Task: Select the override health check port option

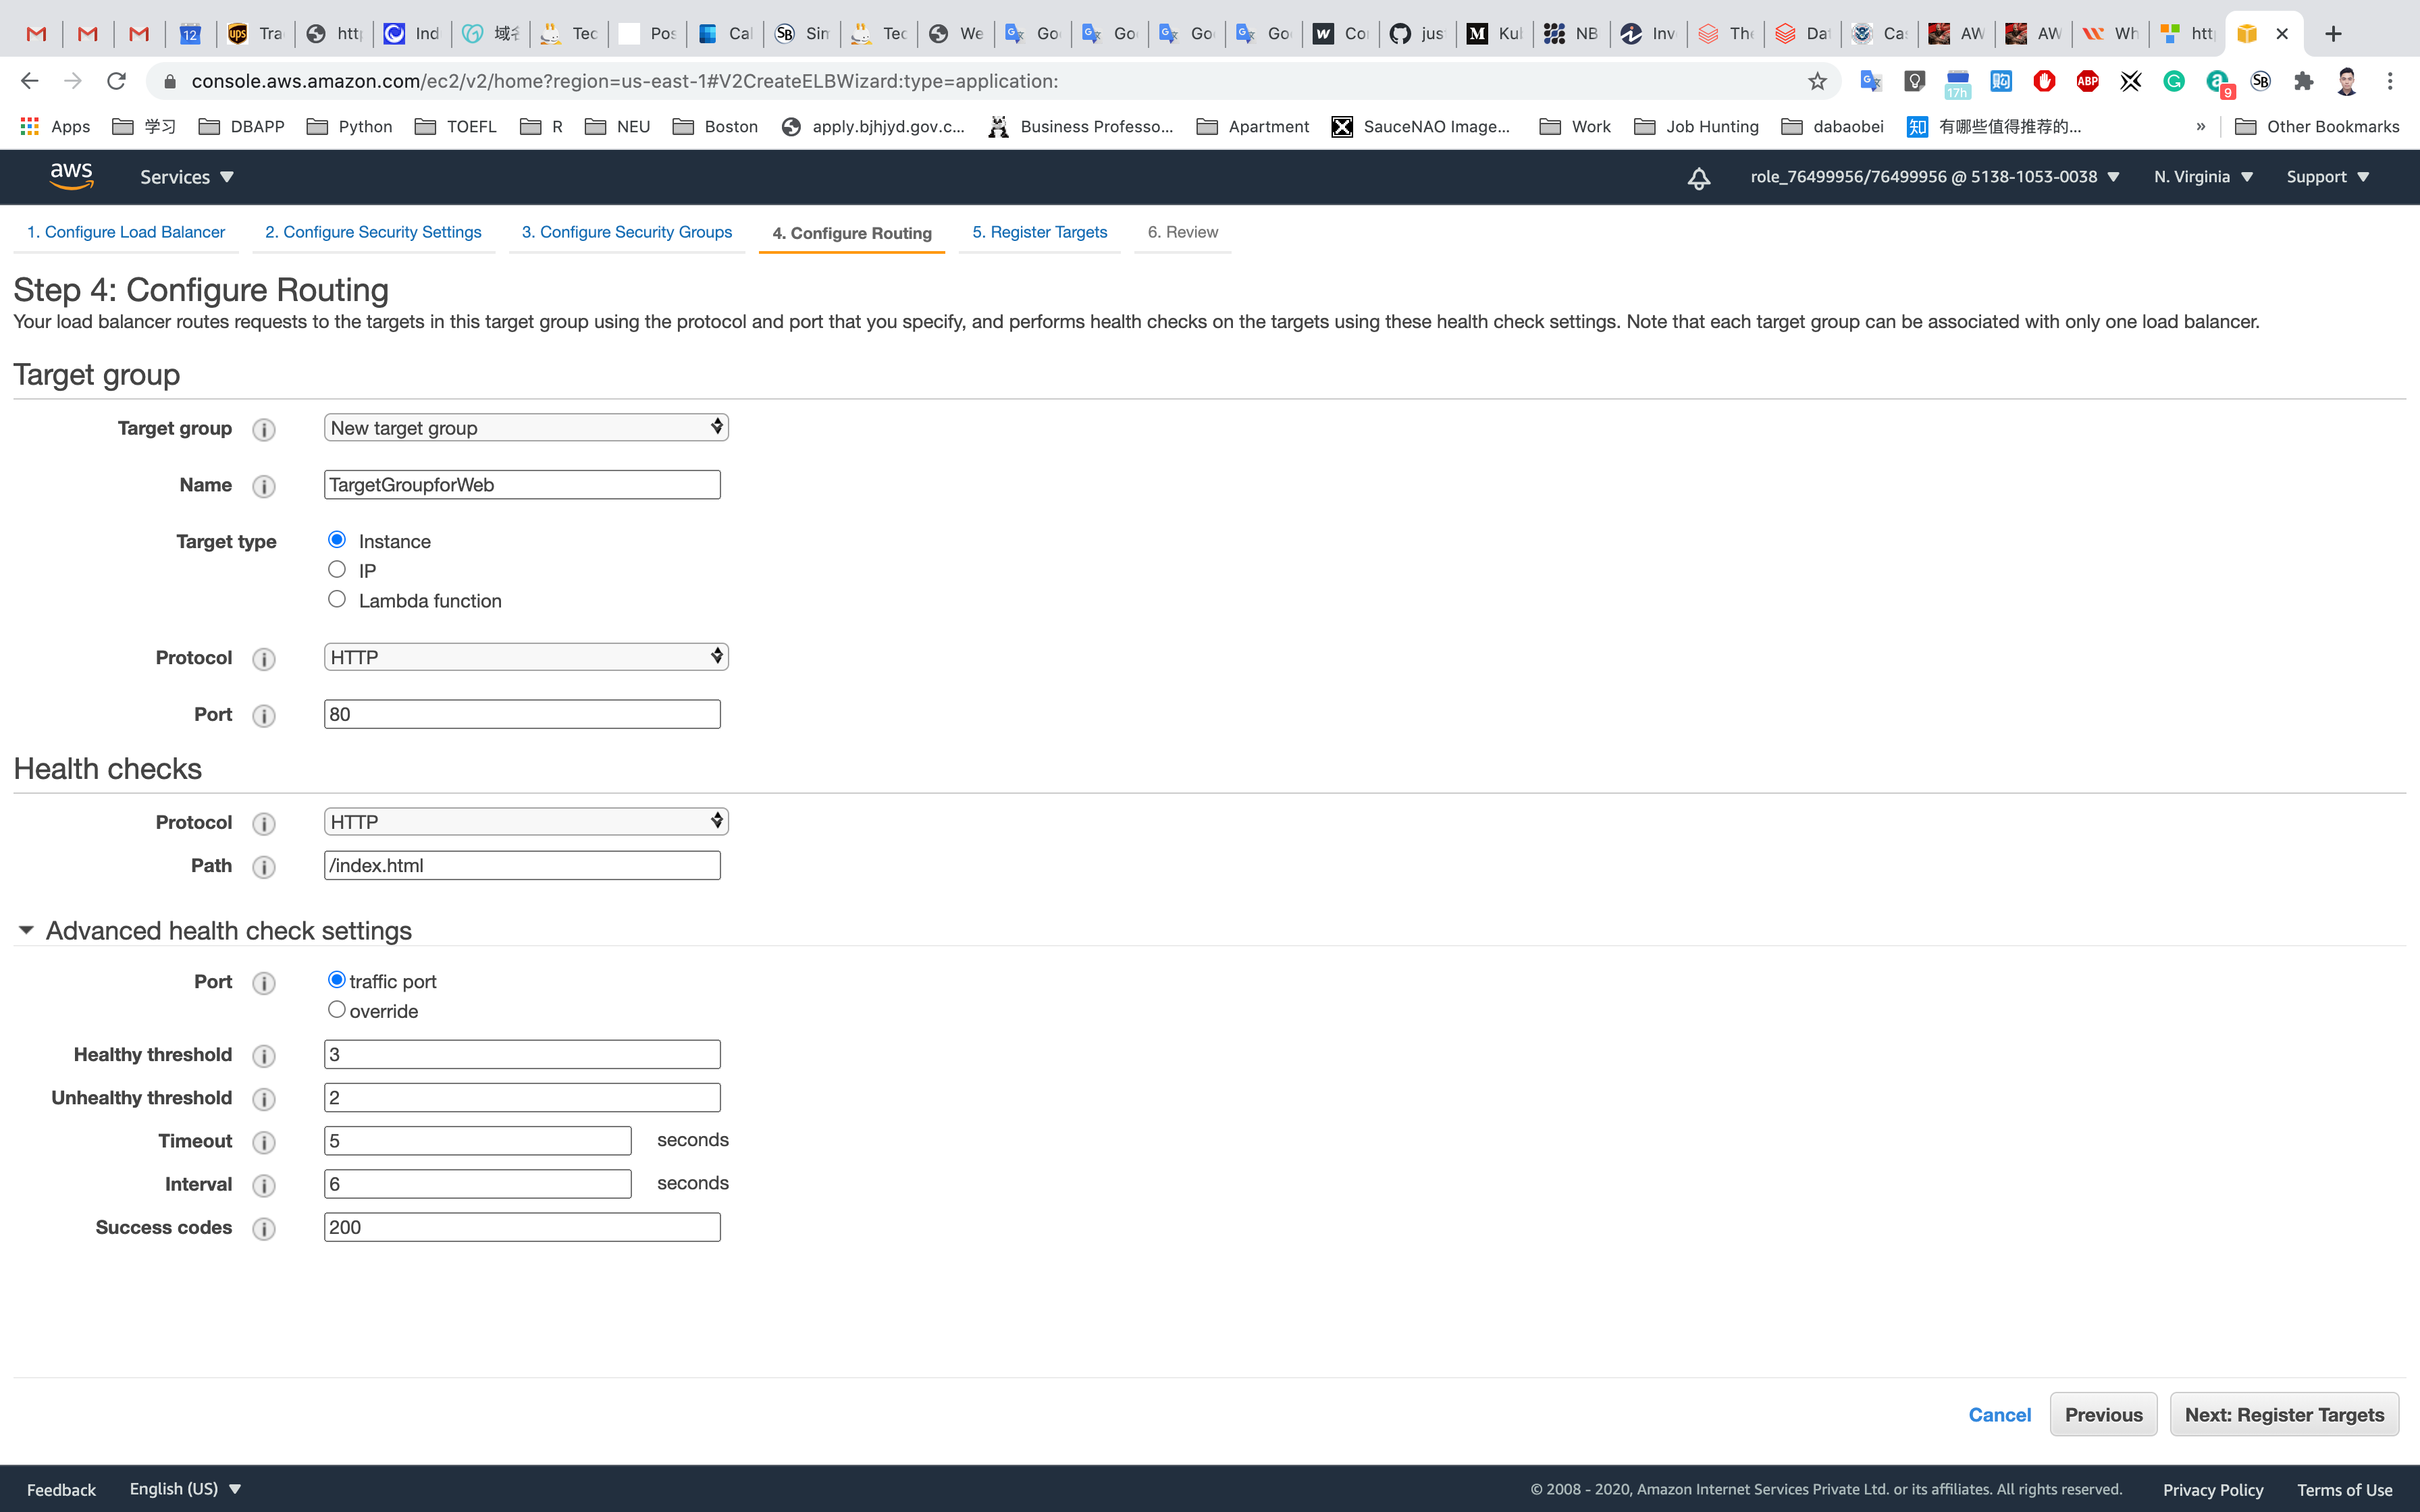Action: (x=337, y=1010)
